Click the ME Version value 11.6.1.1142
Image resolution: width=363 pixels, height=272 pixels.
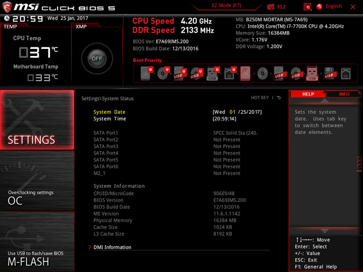227,214
